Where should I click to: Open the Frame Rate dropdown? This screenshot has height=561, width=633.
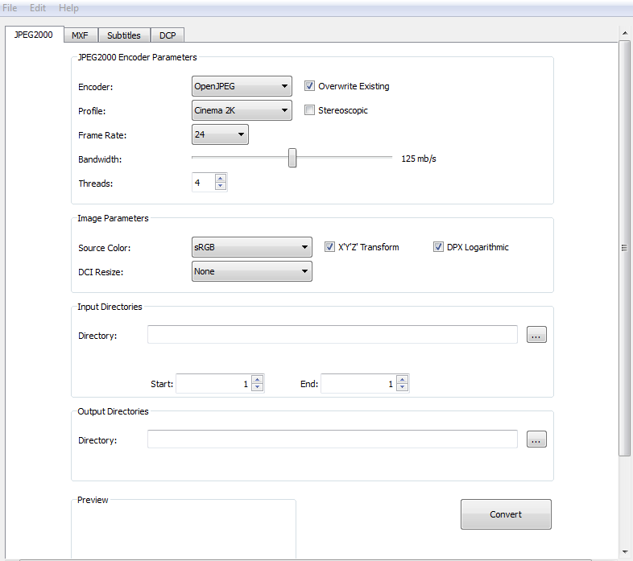tap(220, 134)
